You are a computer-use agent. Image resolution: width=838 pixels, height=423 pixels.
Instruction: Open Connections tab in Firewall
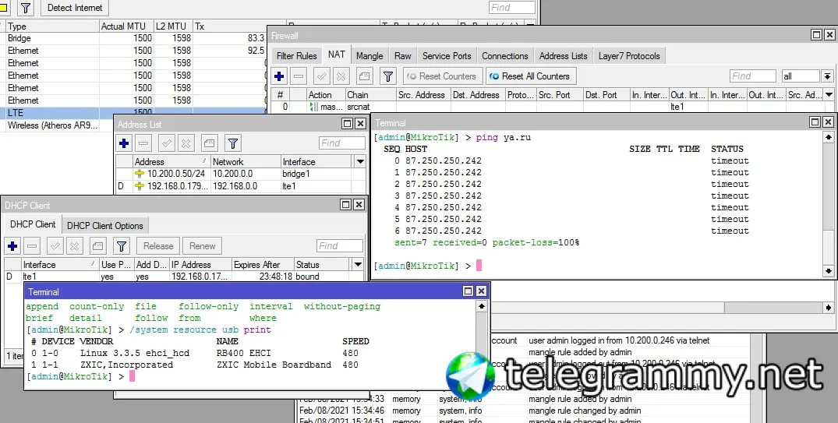[505, 56]
